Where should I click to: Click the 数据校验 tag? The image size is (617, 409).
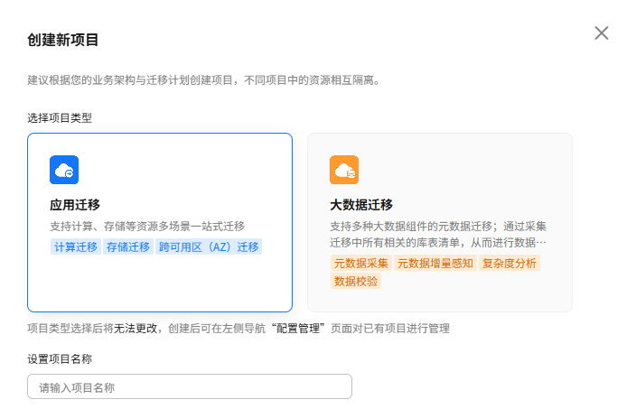point(356,281)
